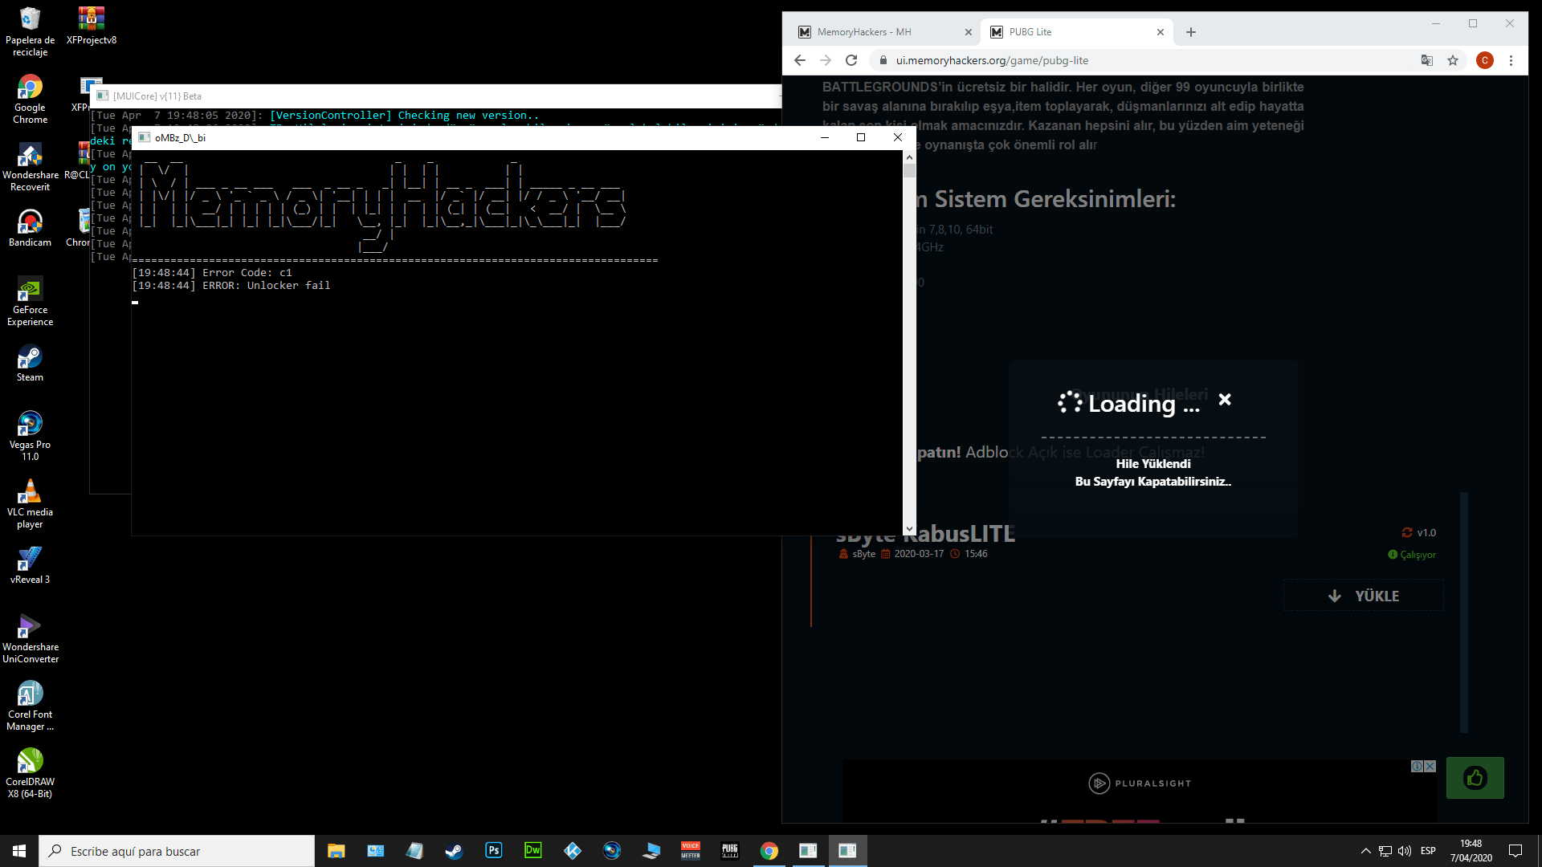This screenshot has height=867, width=1542.
Task: Go forward in Chrome
Action: [825, 60]
